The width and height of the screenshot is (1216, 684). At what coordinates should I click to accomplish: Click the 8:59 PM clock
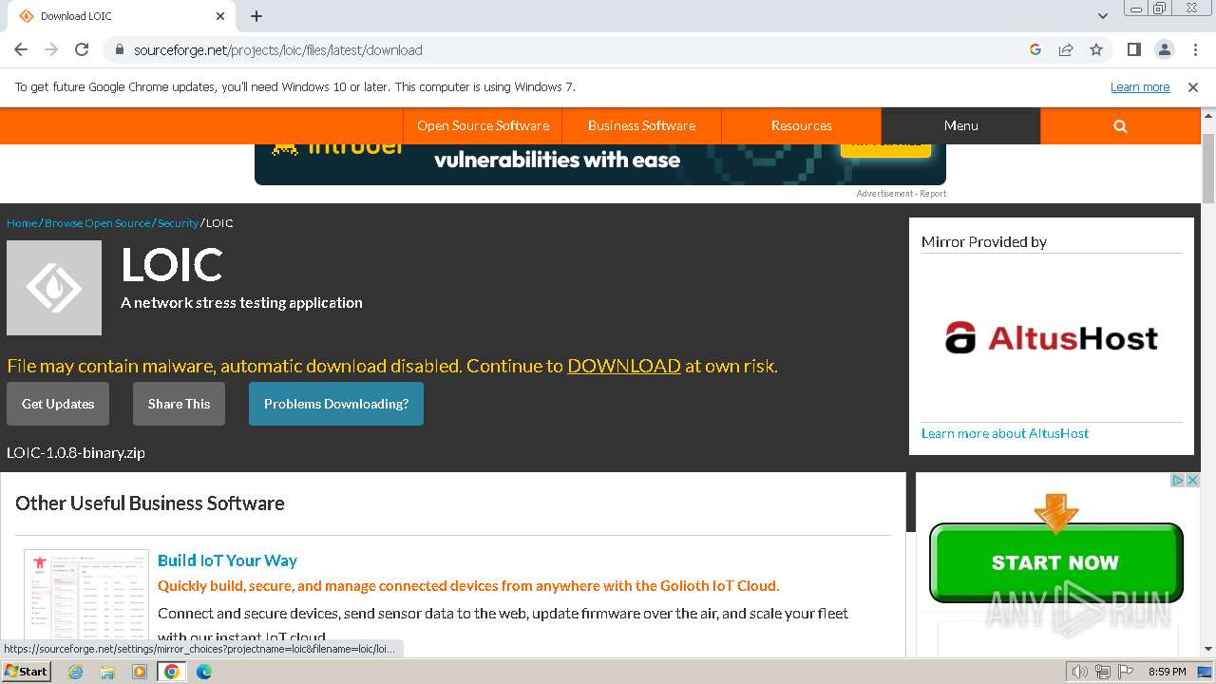point(1167,672)
